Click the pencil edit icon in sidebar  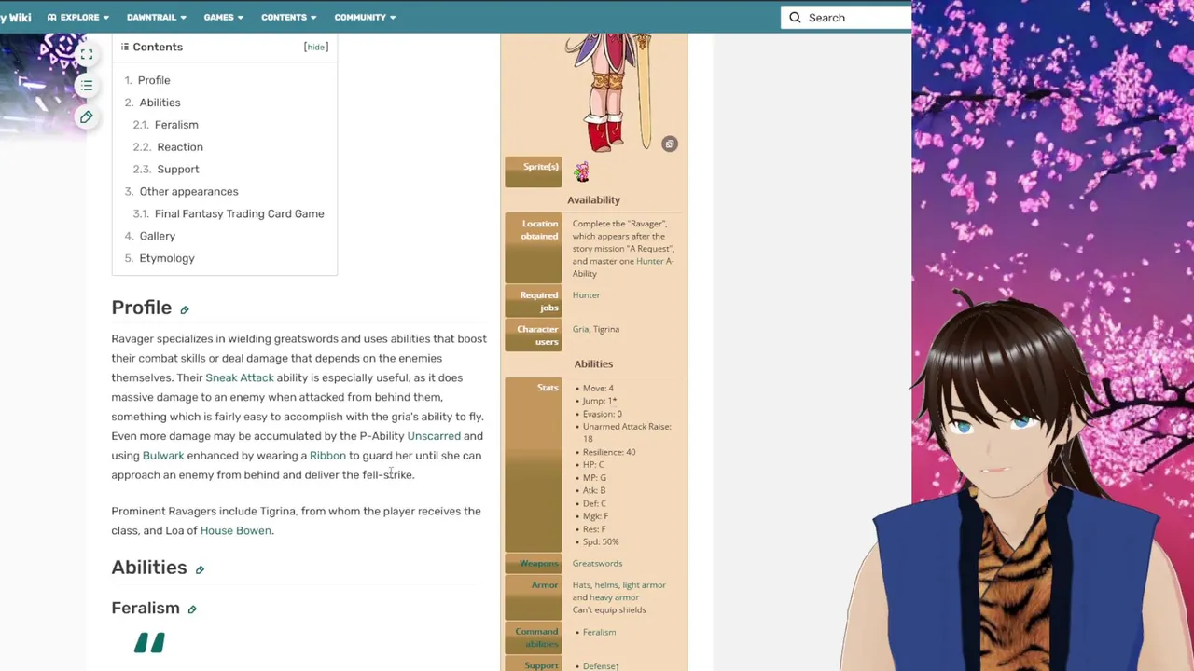[x=86, y=116]
